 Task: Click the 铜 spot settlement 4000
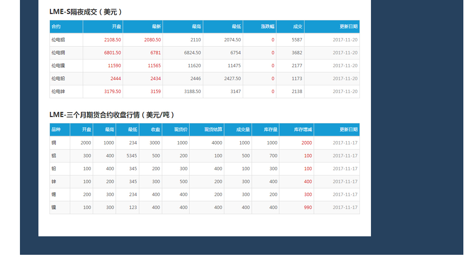(x=217, y=143)
